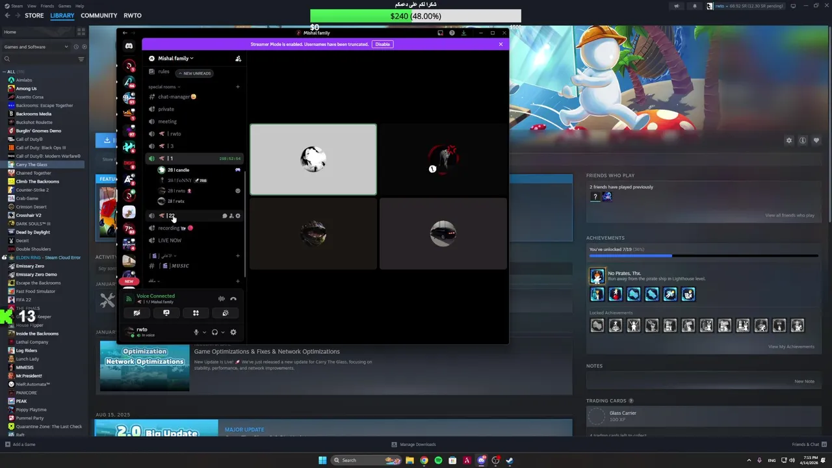Click the green $240 donation goal bar
Viewport: 832px width, 468px height.
[415, 16]
